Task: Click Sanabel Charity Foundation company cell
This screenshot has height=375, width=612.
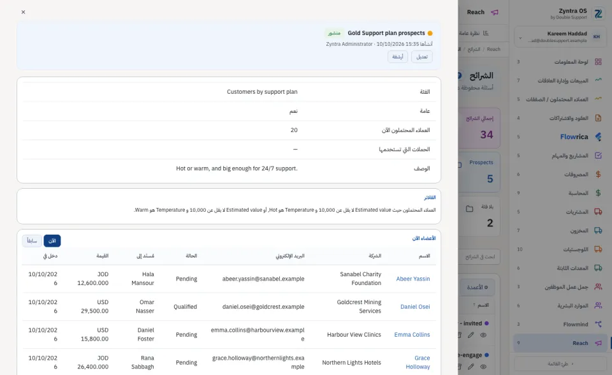Action: coord(360,279)
